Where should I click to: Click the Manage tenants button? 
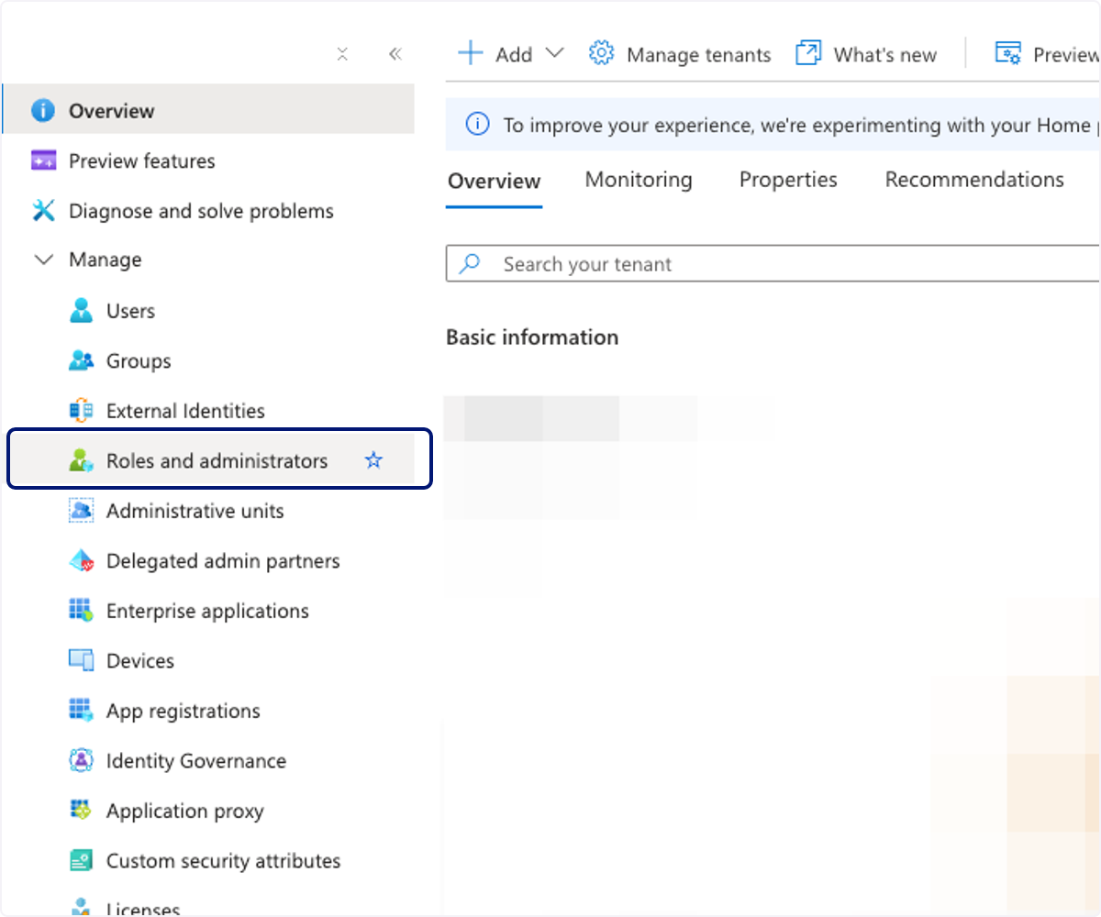coord(680,54)
